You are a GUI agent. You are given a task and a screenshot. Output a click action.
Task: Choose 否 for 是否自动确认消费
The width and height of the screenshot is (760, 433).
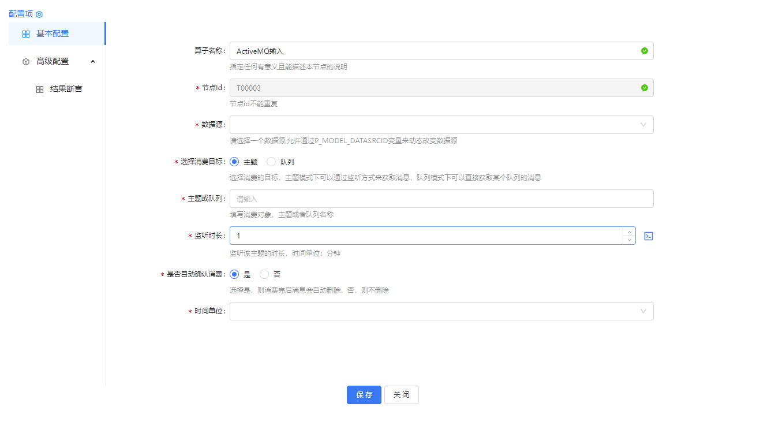click(264, 274)
